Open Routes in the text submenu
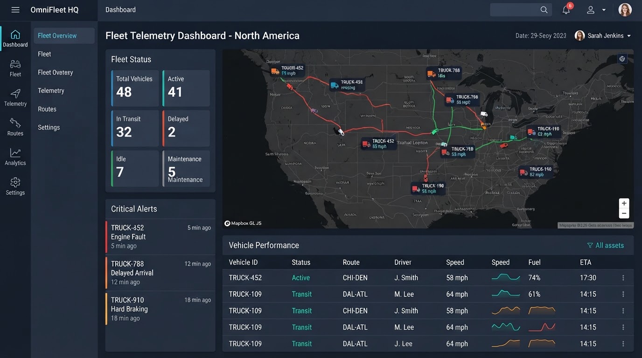 (47, 109)
